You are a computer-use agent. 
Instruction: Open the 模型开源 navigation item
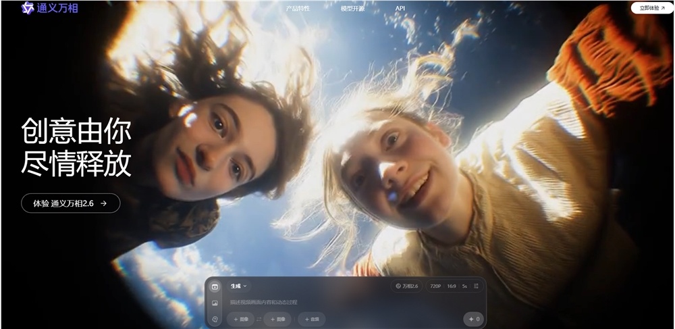(353, 9)
